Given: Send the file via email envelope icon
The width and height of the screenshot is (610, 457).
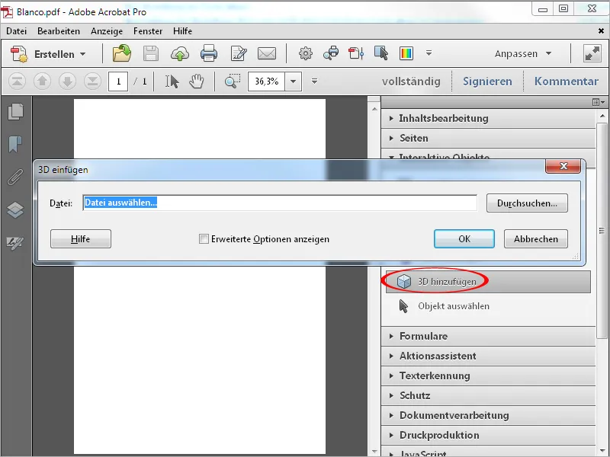Looking at the screenshot, I should (x=267, y=53).
